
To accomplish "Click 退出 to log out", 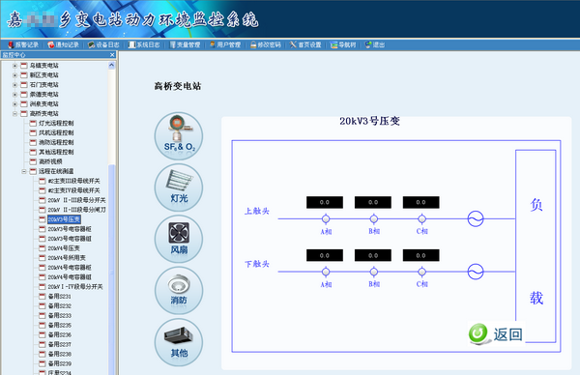I will [375, 44].
